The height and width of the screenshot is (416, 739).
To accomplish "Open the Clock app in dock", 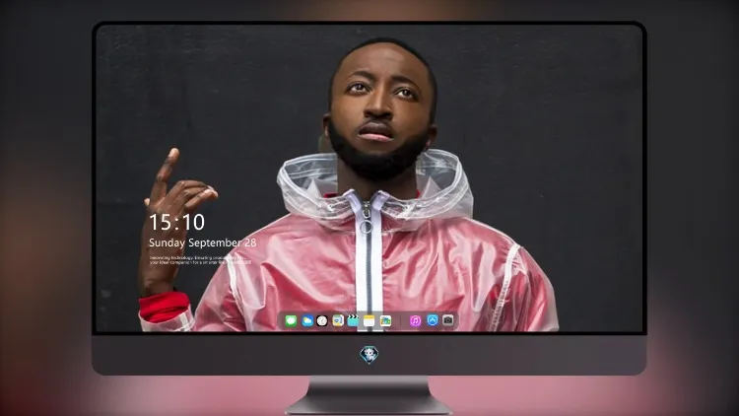I will [322, 321].
